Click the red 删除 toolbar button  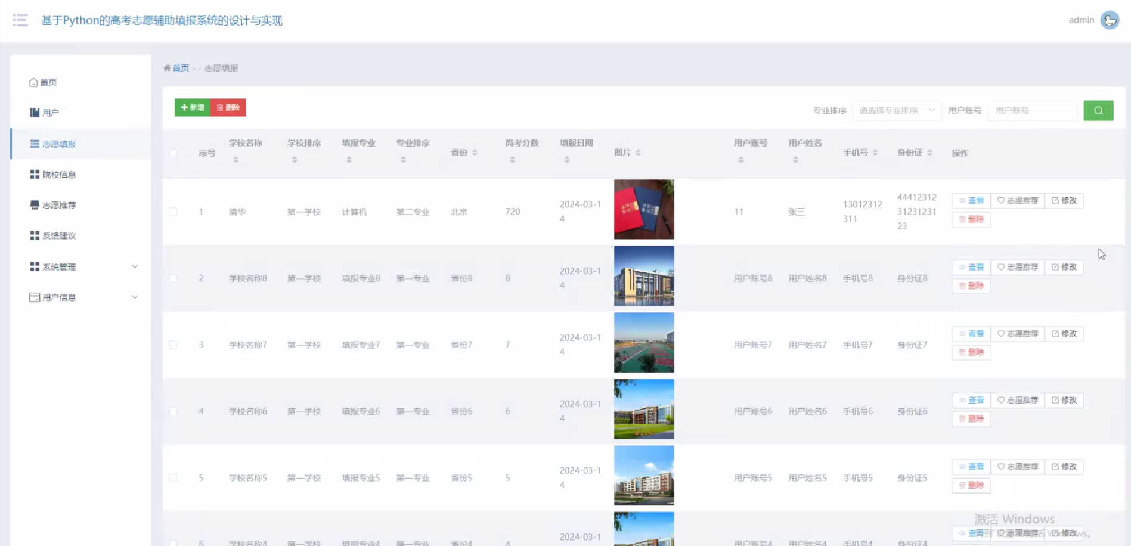click(228, 107)
